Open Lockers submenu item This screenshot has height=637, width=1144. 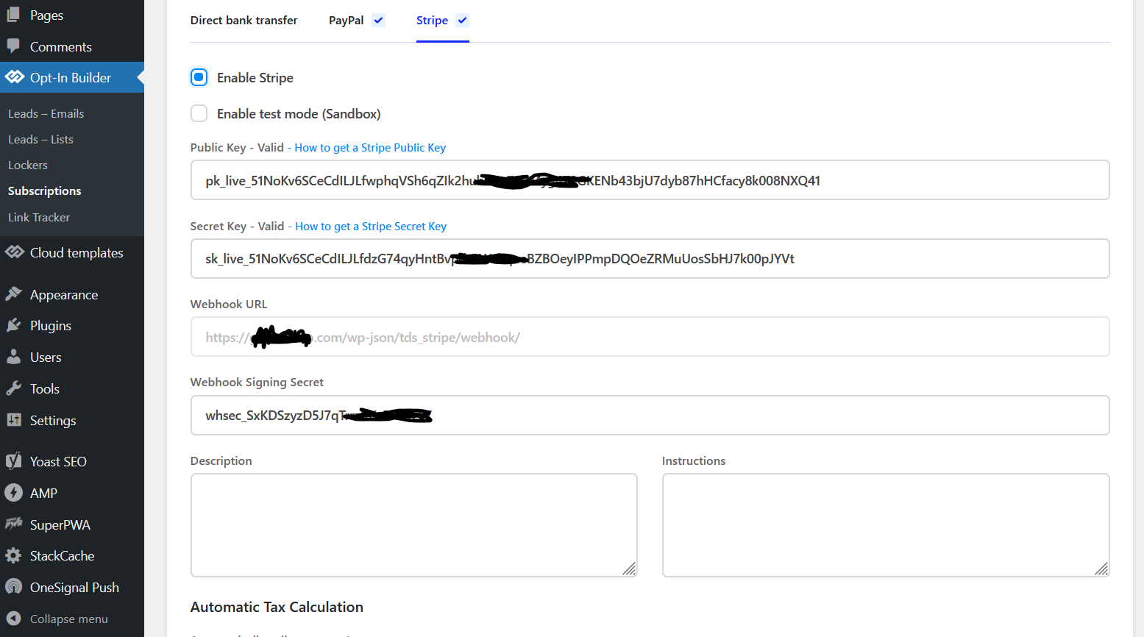pyautogui.click(x=28, y=165)
